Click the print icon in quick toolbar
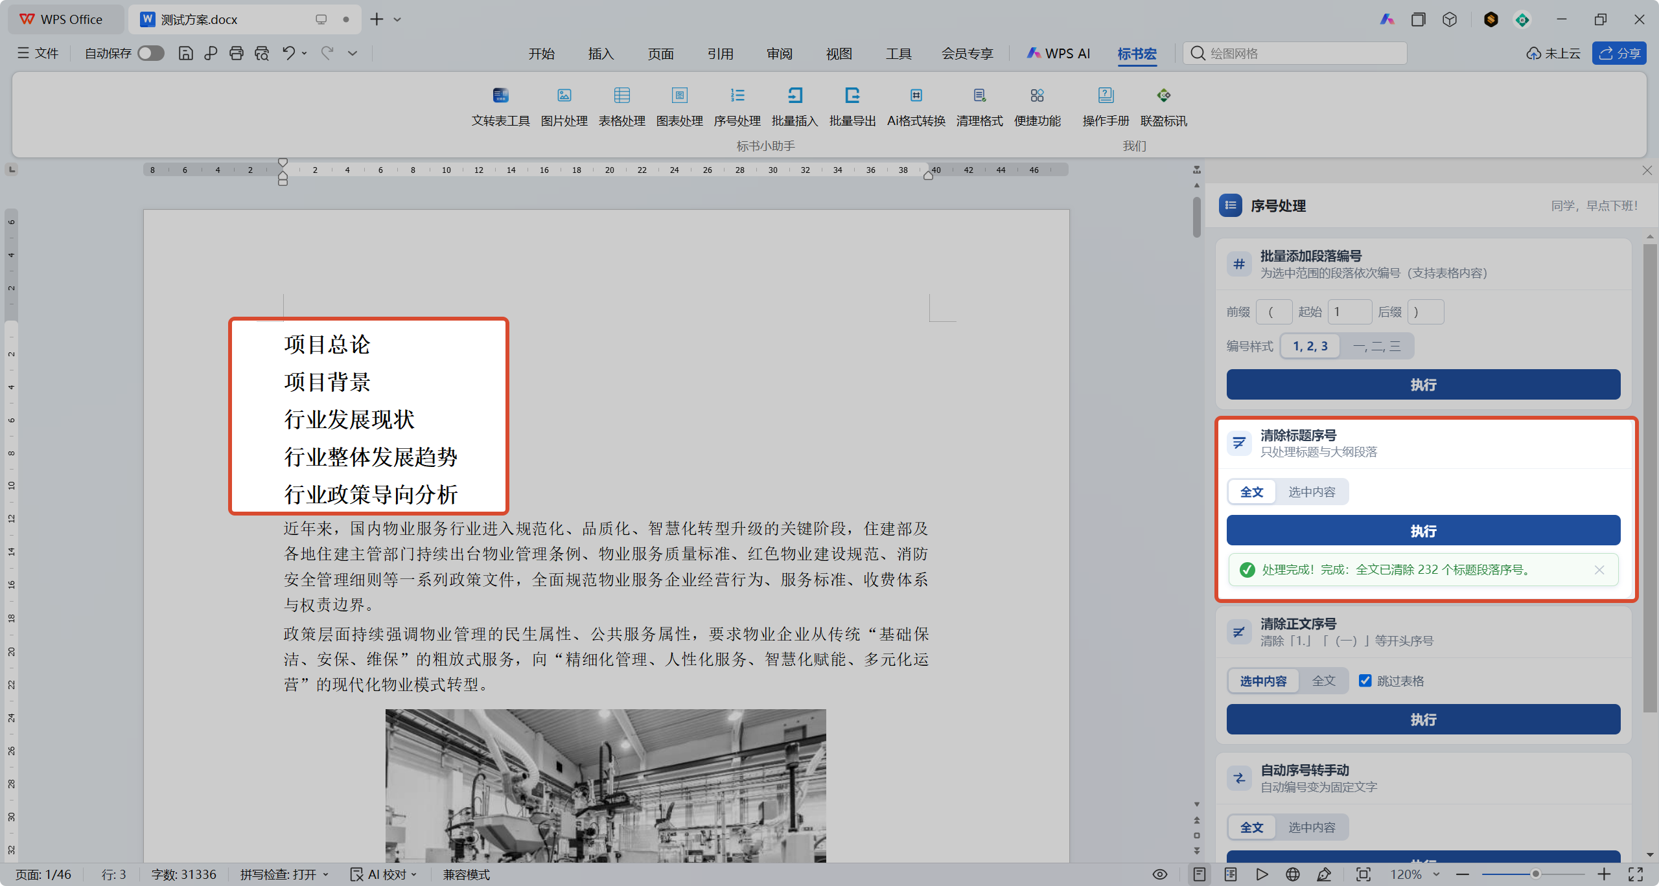The height and width of the screenshot is (886, 1659). [x=236, y=53]
